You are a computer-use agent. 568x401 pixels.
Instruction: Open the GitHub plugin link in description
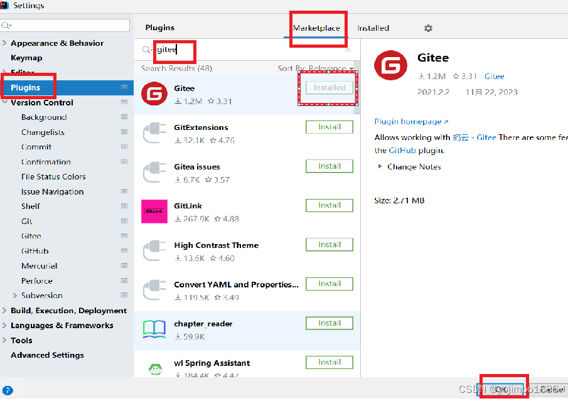click(x=402, y=151)
